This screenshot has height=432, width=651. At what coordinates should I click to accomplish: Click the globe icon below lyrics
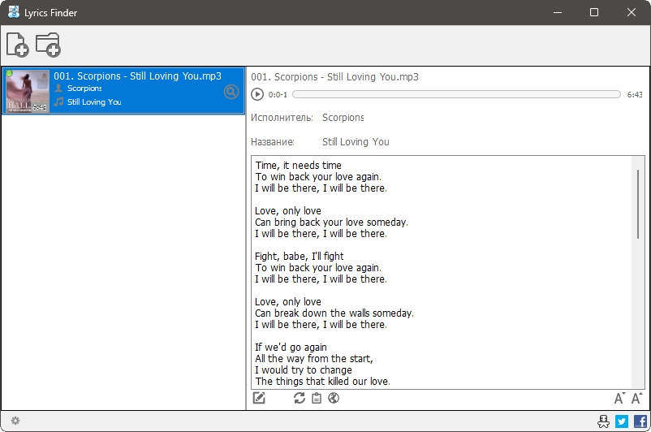tap(334, 398)
